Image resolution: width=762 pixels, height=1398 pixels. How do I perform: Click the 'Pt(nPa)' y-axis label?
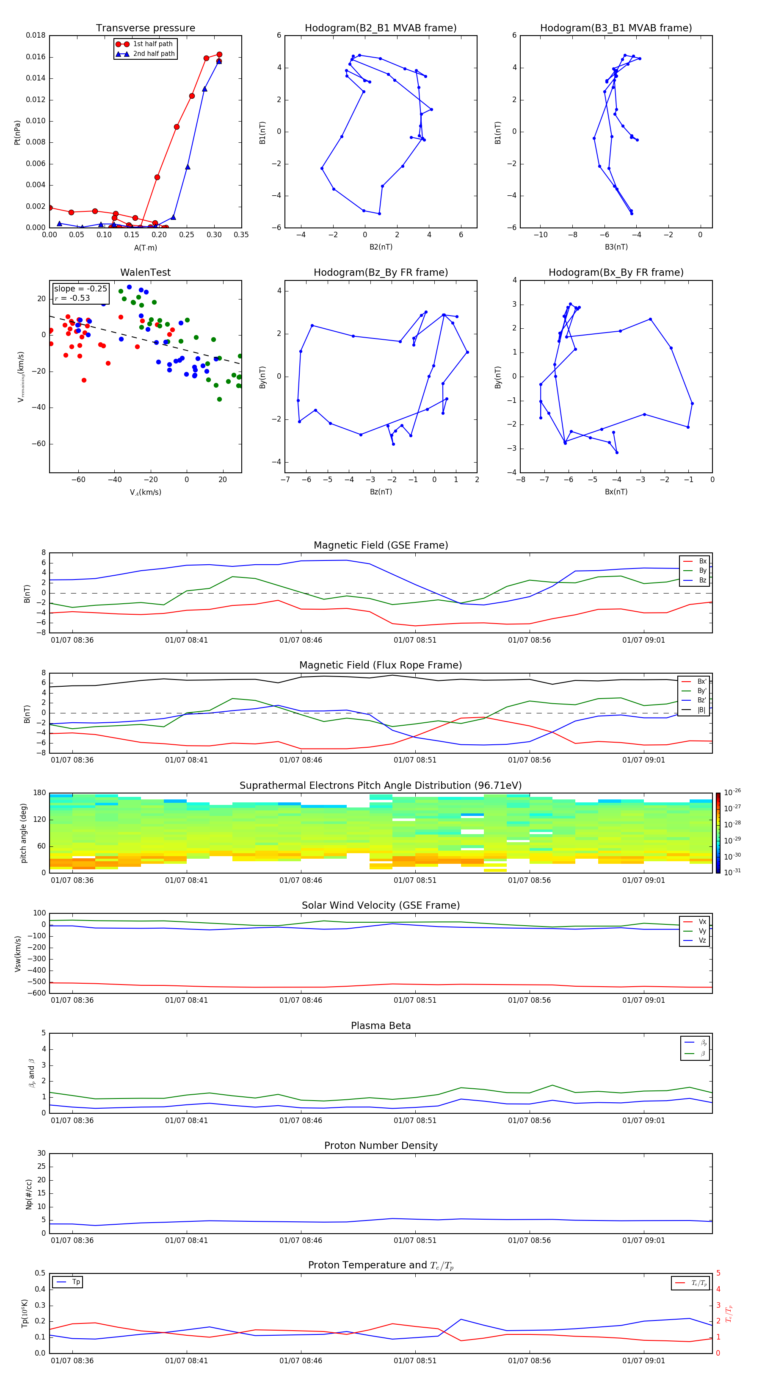click(x=17, y=132)
